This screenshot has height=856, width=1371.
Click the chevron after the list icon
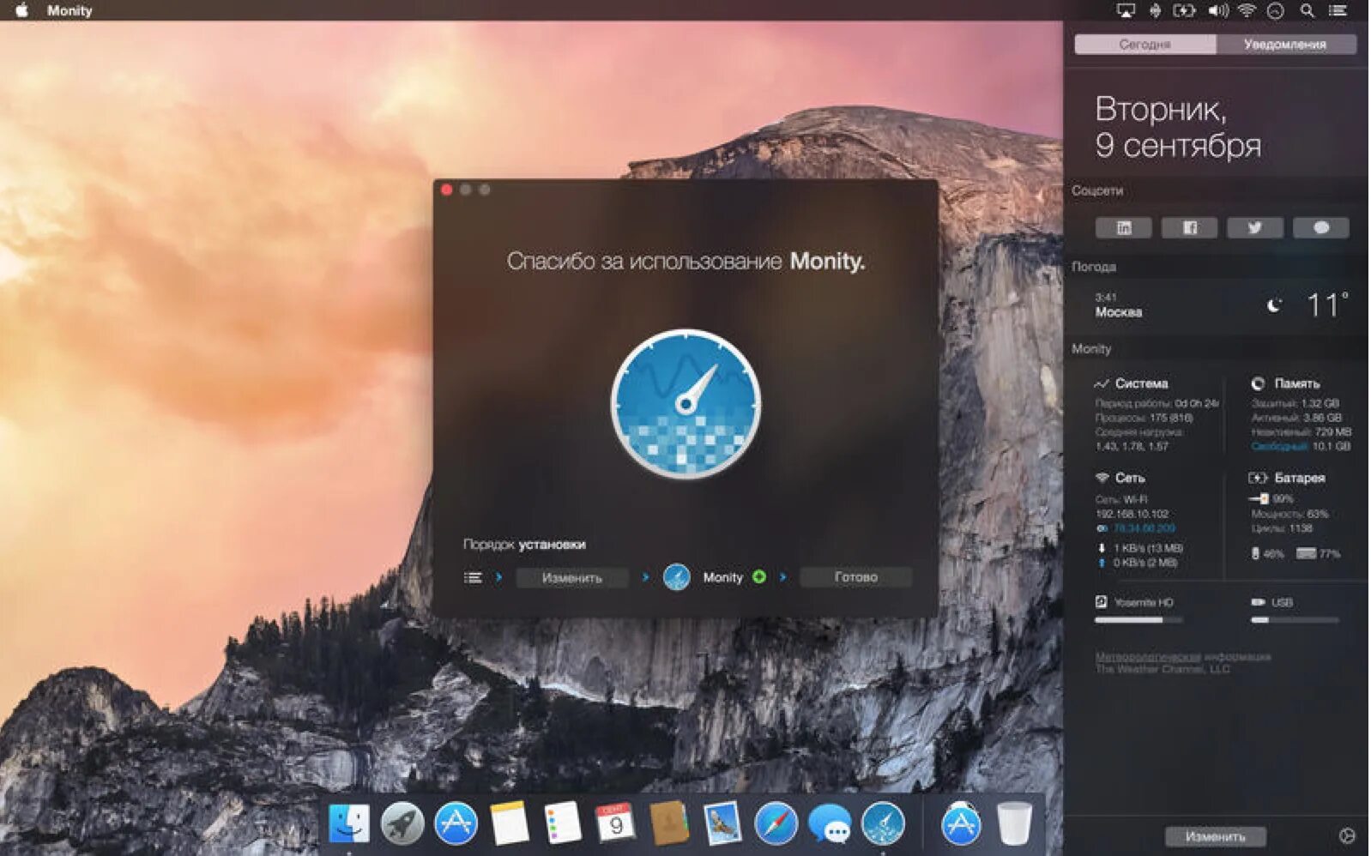click(498, 577)
